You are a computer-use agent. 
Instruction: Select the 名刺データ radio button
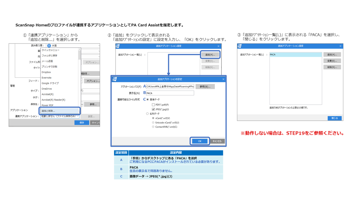point(147,114)
